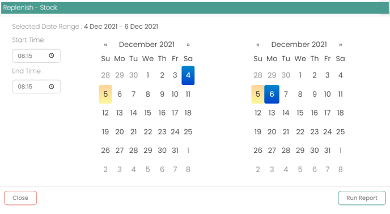Choose December 25 in the right calendar
The height and width of the screenshot is (214, 390).
(341, 132)
